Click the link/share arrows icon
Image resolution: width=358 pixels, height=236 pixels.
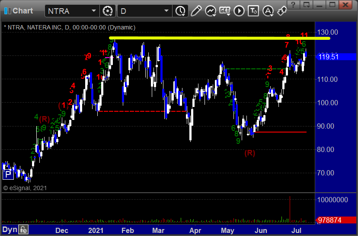pos(282,10)
